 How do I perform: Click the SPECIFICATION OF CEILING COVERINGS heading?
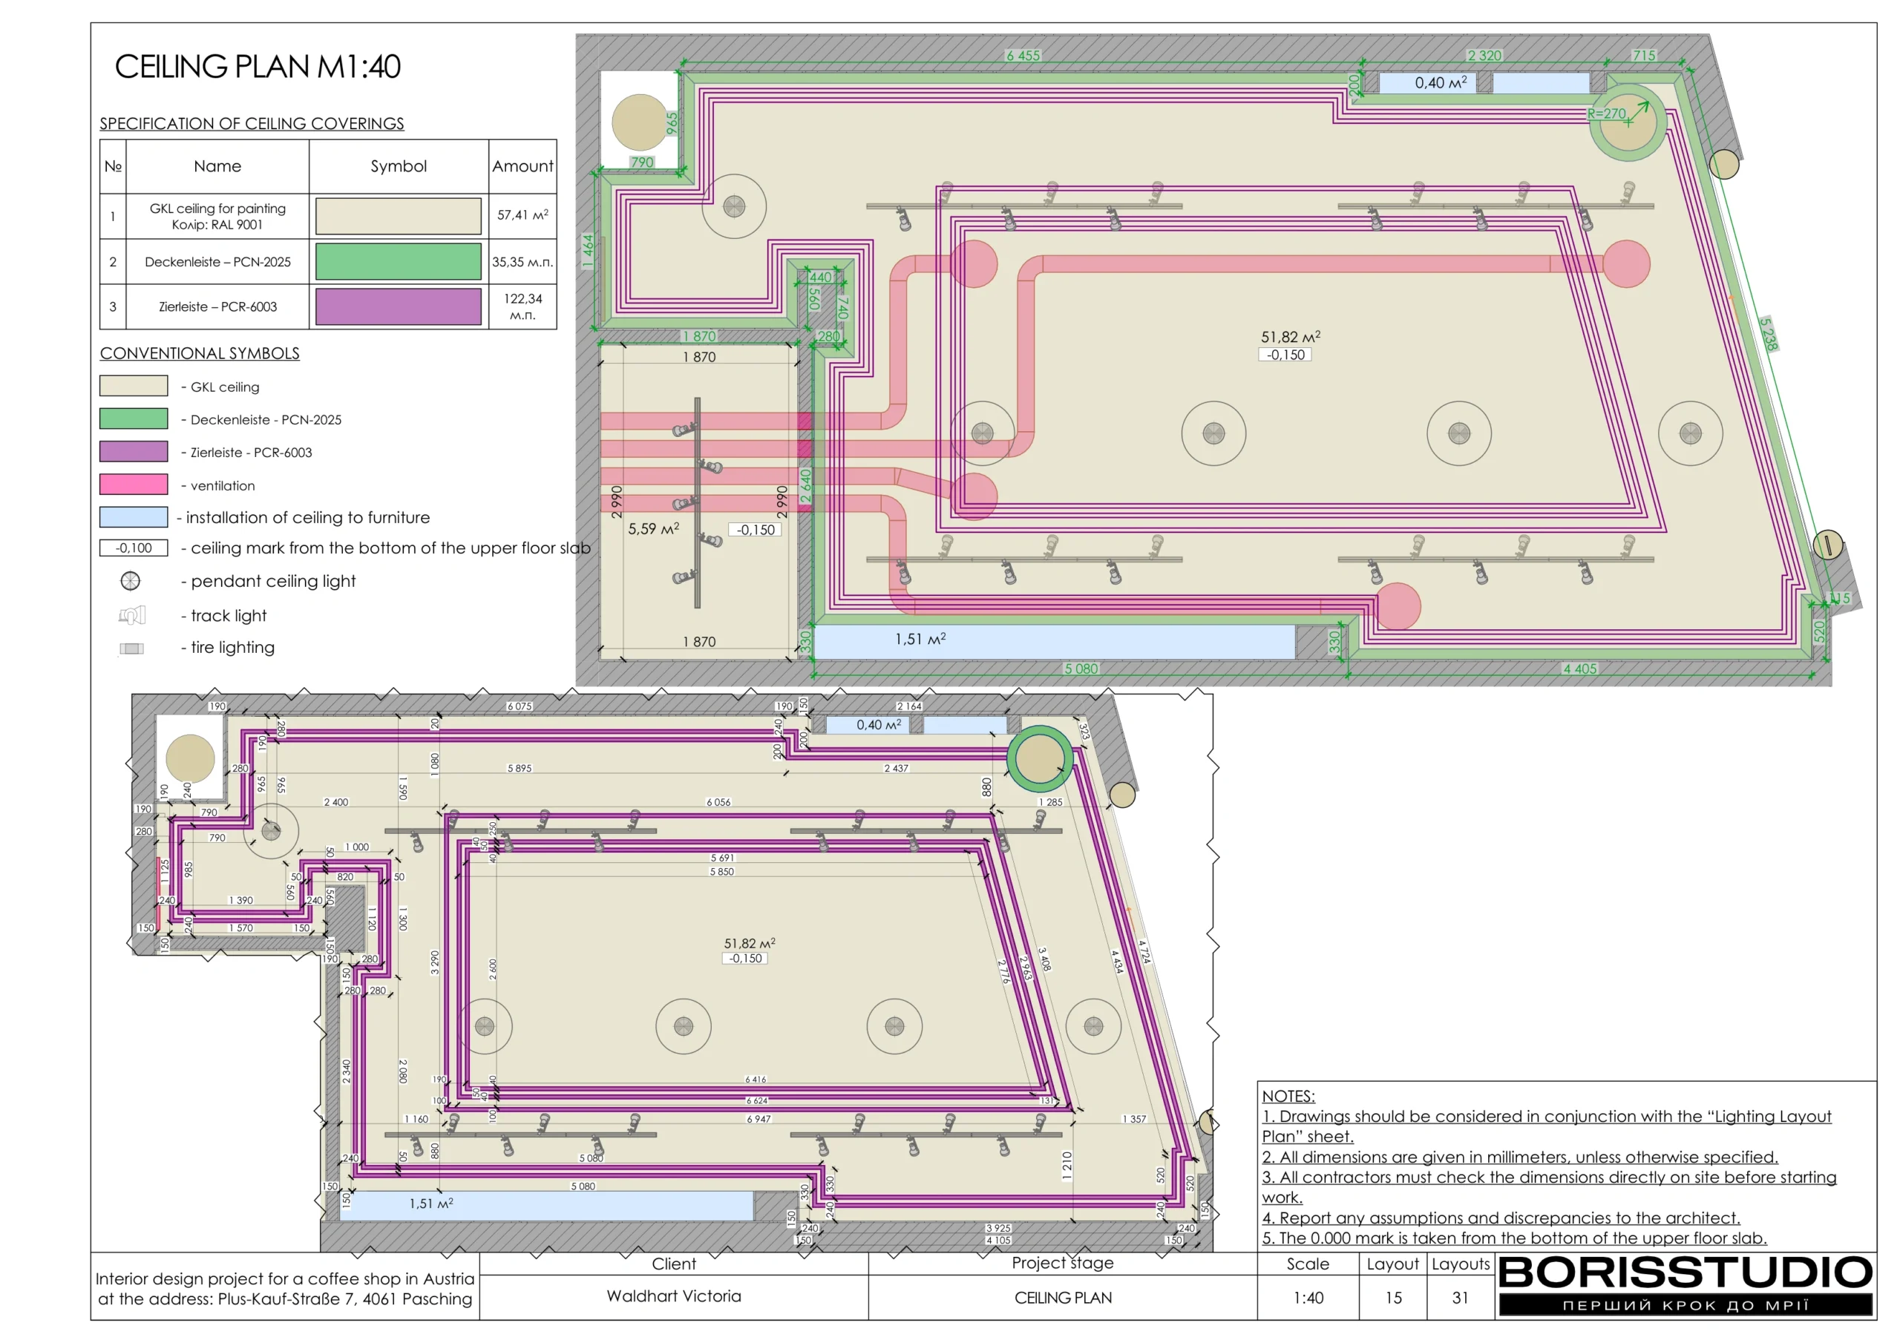252,123
